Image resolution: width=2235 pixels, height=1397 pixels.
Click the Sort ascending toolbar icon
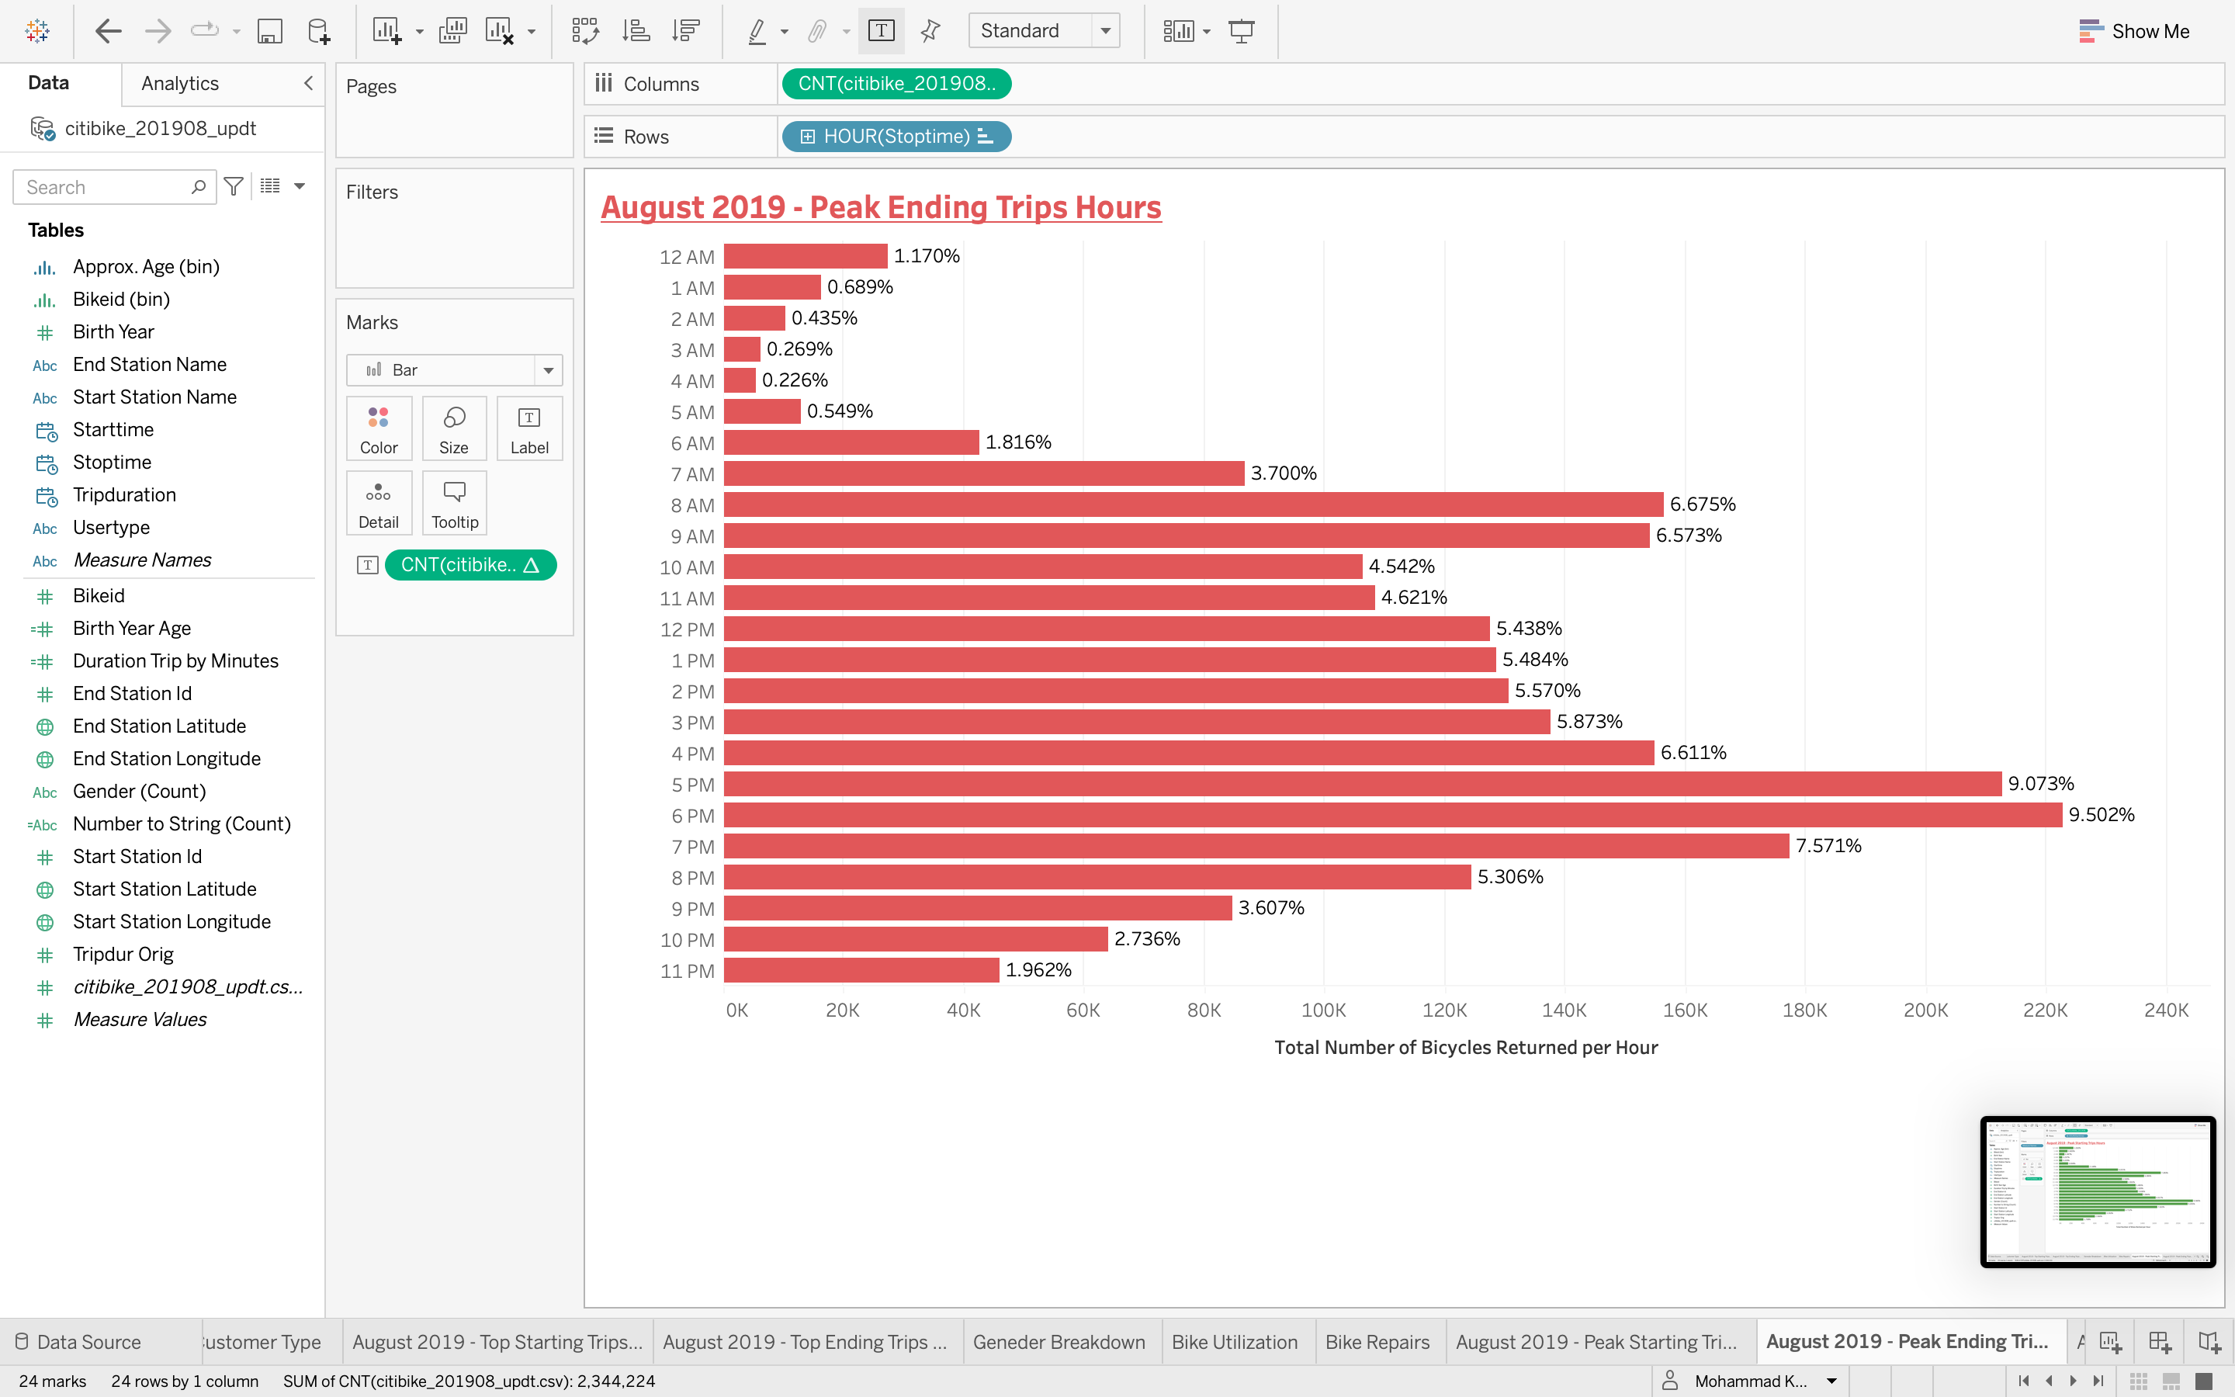(x=636, y=31)
